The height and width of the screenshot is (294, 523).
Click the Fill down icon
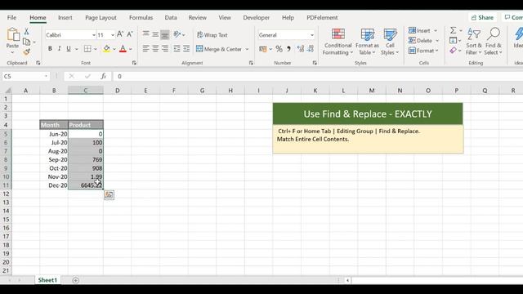coord(453,40)
